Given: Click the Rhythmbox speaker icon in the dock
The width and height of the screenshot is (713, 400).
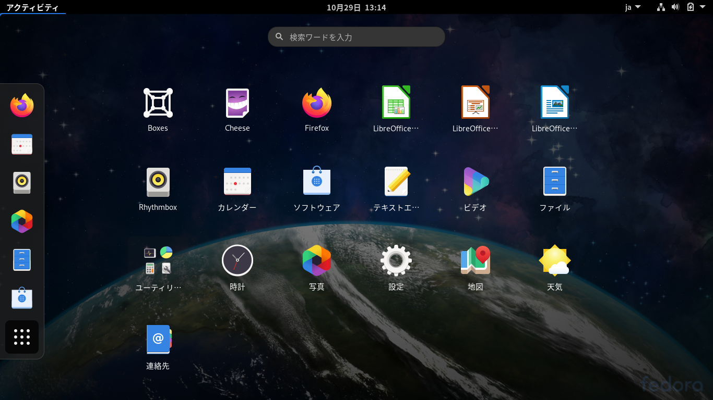Looking at the screenshot, I should point(22,183).
